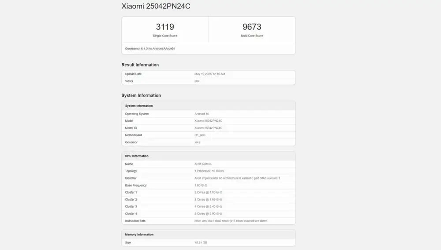The height and width of the screenshot is (250, 441).
Task: Click the Single-Core Score label
Action: 165,36
